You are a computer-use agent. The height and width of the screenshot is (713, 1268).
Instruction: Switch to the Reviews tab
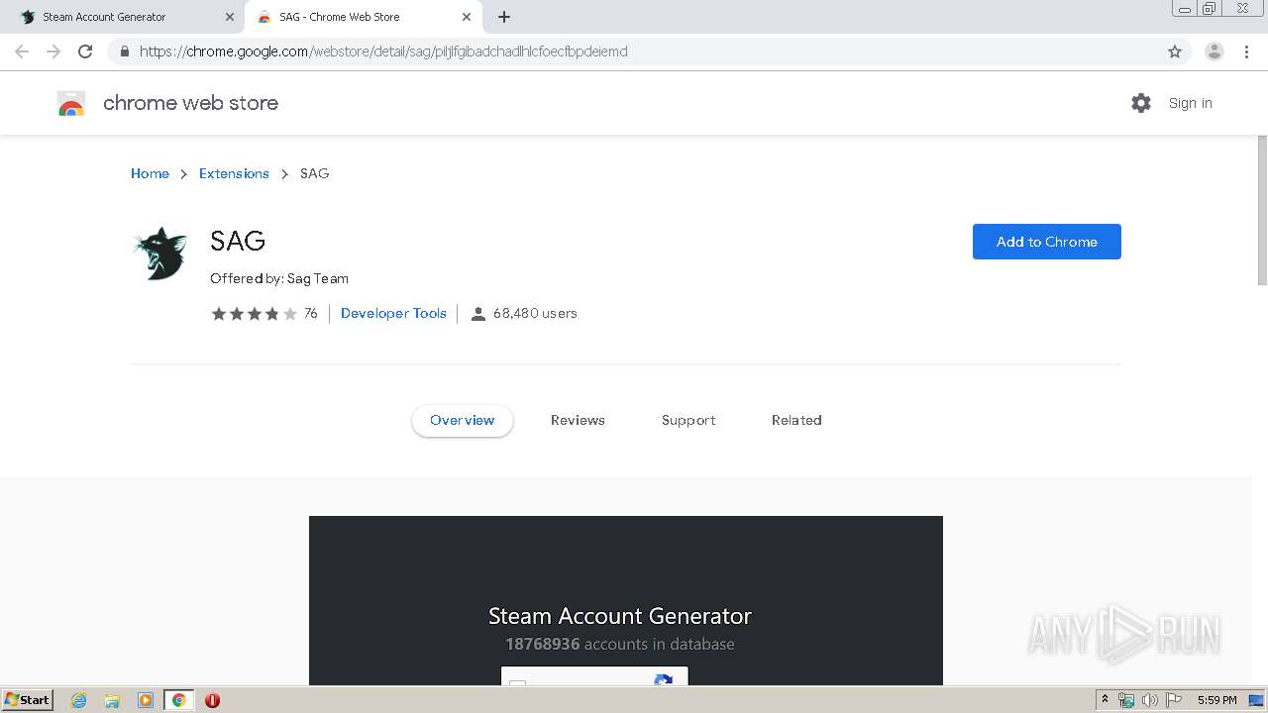click(578, 420)
